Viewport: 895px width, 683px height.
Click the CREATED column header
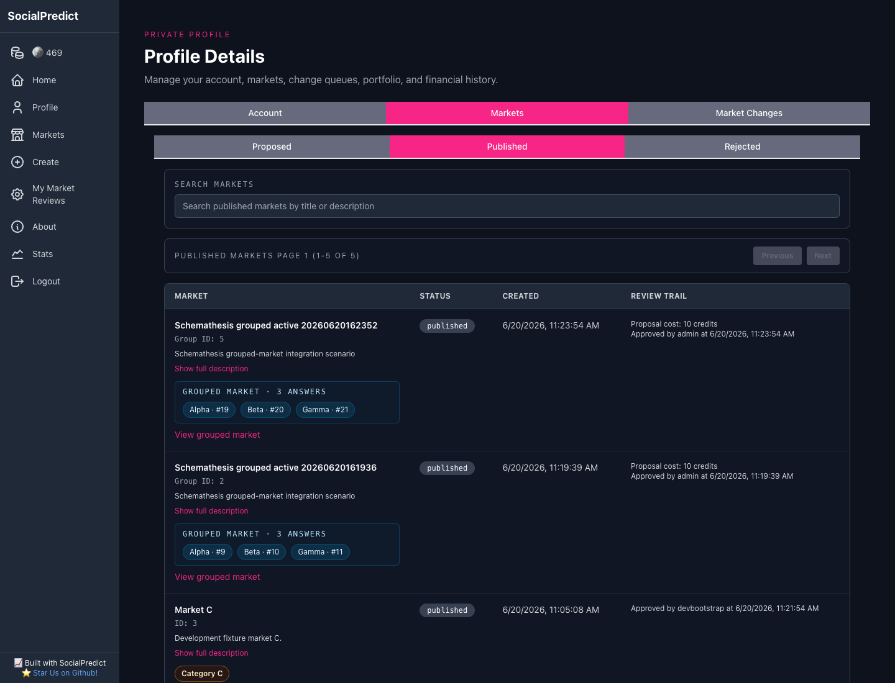pos(521,296)
